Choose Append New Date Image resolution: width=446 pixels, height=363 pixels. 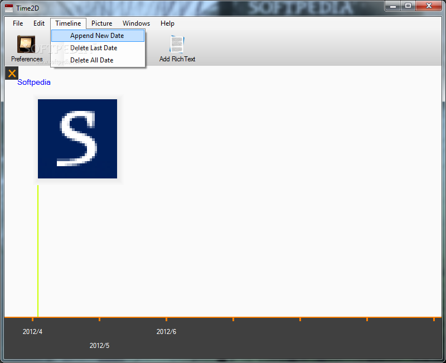click(98, 36)
